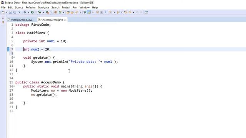Open the Run dropdown arrow
Image resolution: width=246 pixels, height=138 pixels.
click(36, 12)
